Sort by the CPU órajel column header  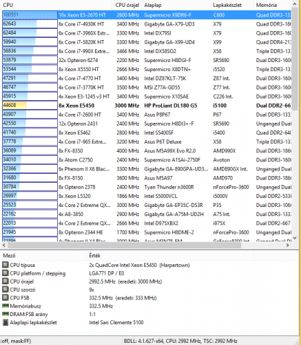point(127,5)
